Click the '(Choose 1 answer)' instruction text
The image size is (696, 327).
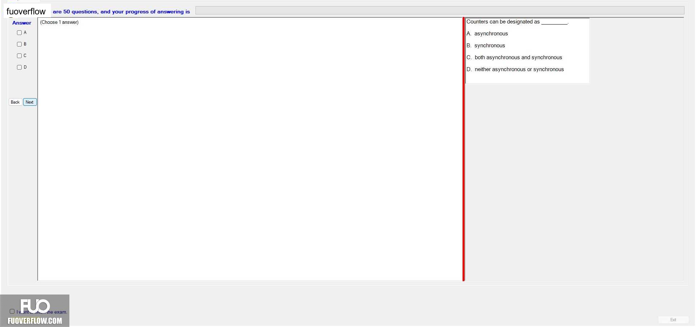(x=59, y=22)
